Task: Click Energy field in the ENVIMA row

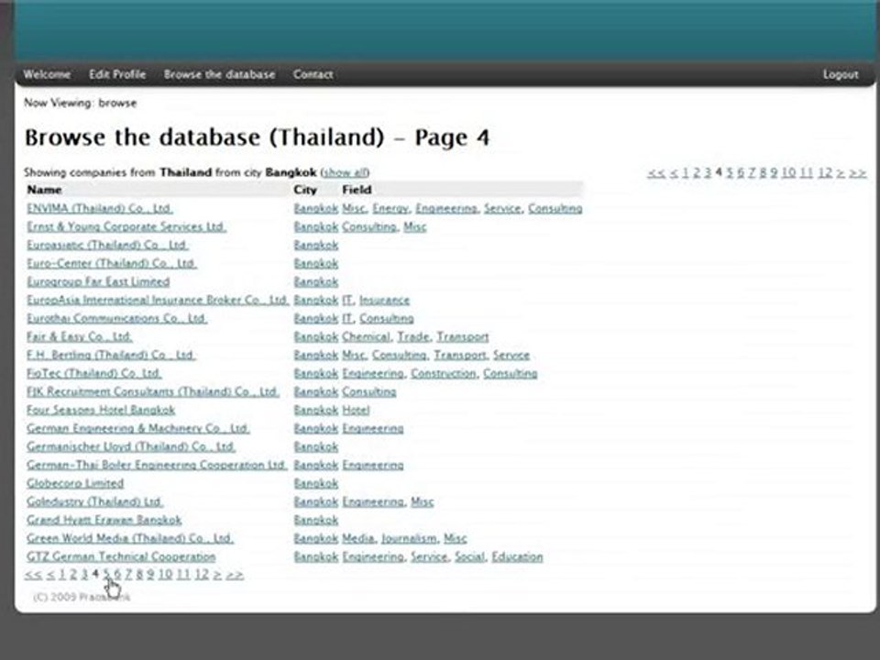Action: point(390,208)
